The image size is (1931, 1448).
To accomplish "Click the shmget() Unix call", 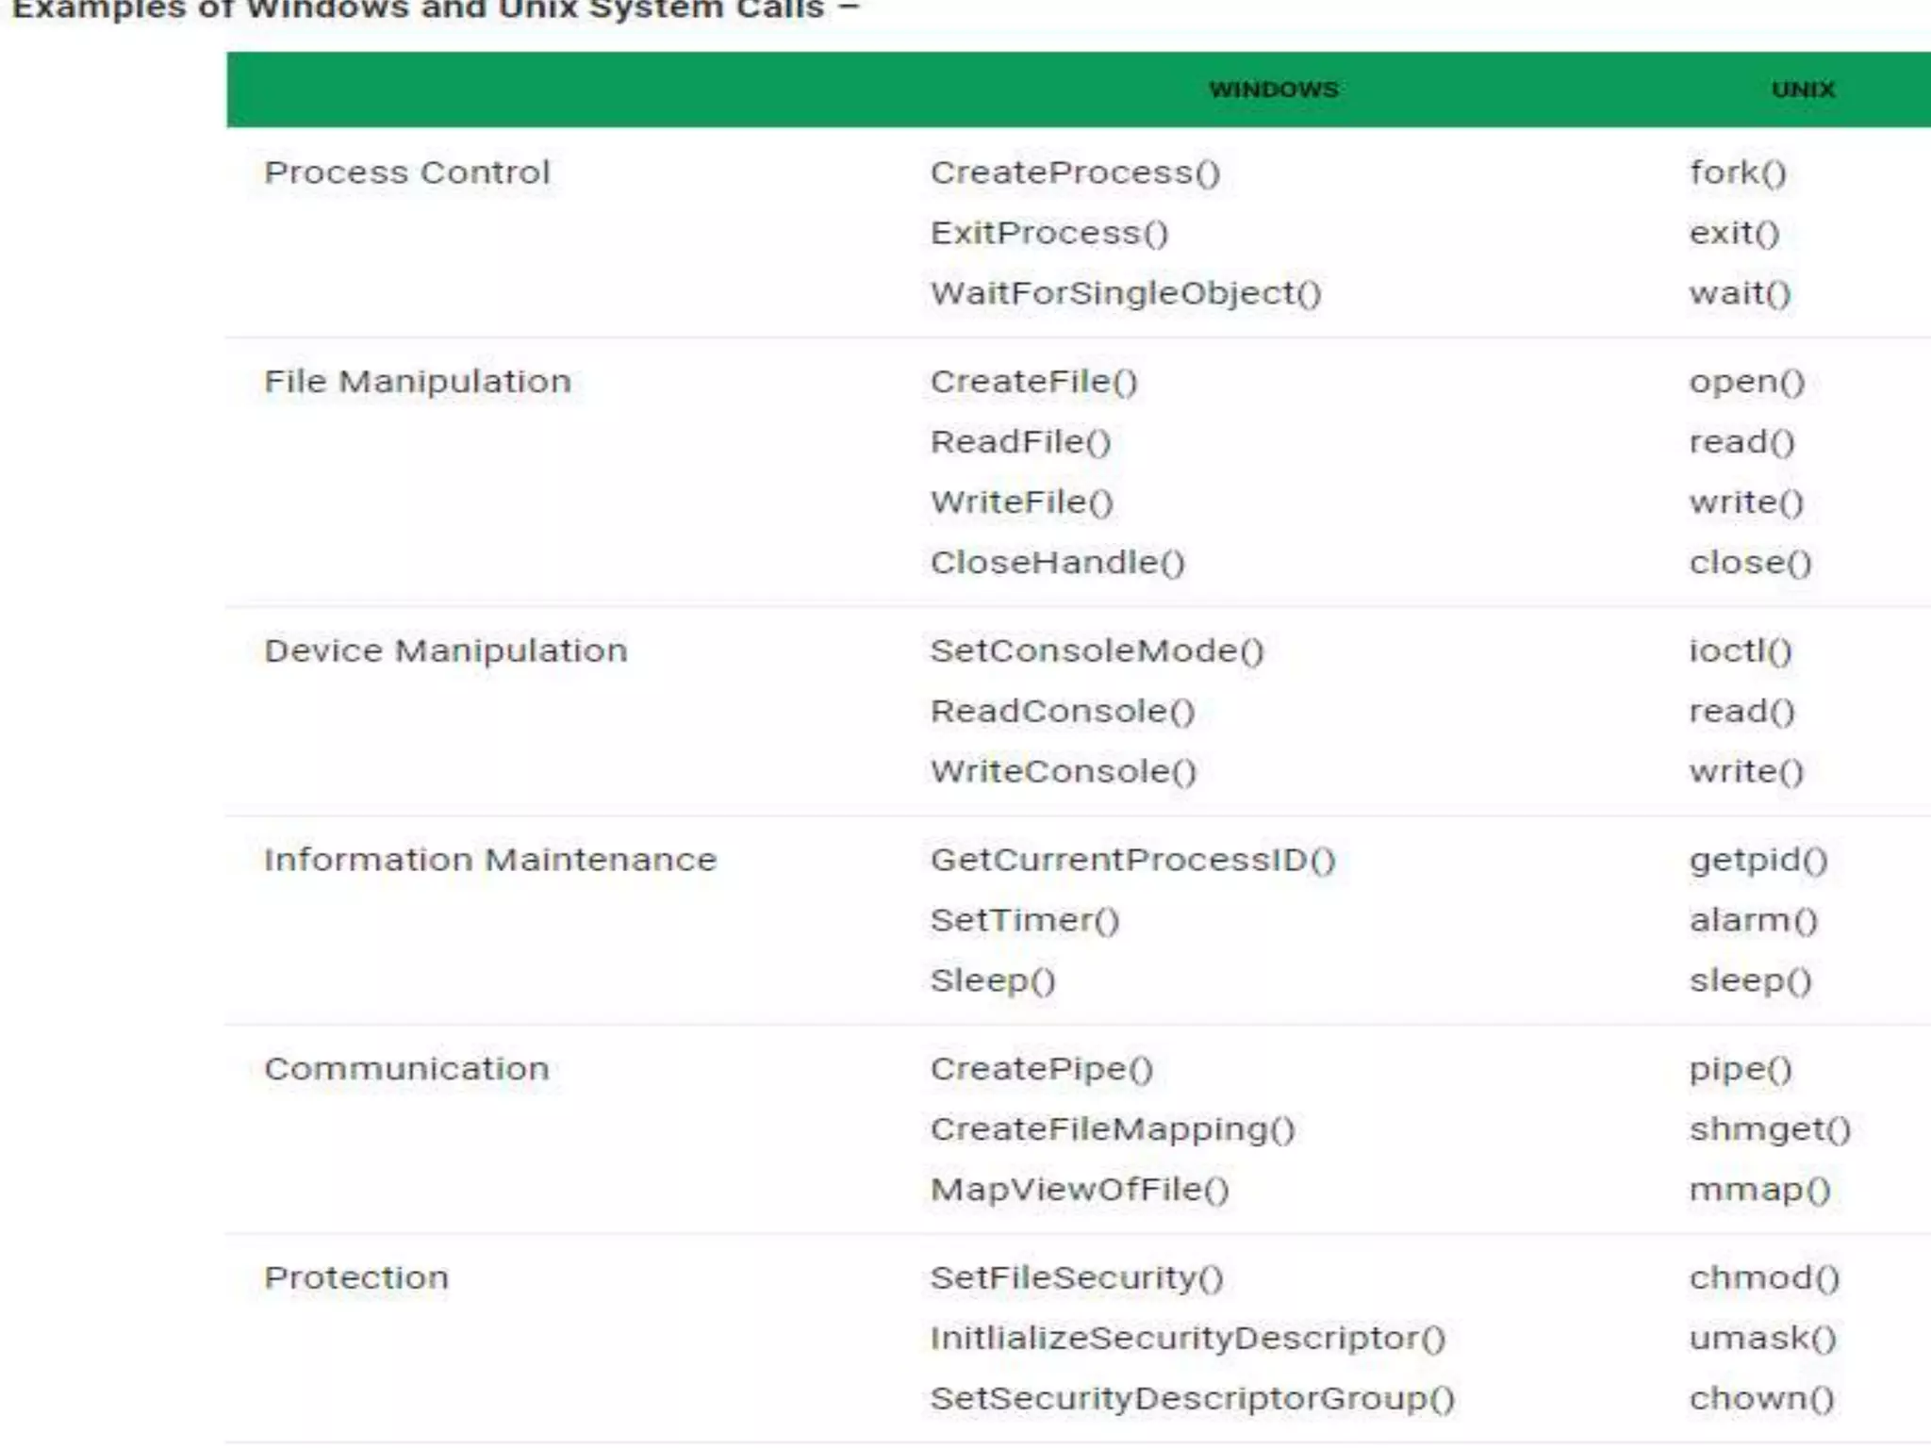I will [x=1770, y=1129].
